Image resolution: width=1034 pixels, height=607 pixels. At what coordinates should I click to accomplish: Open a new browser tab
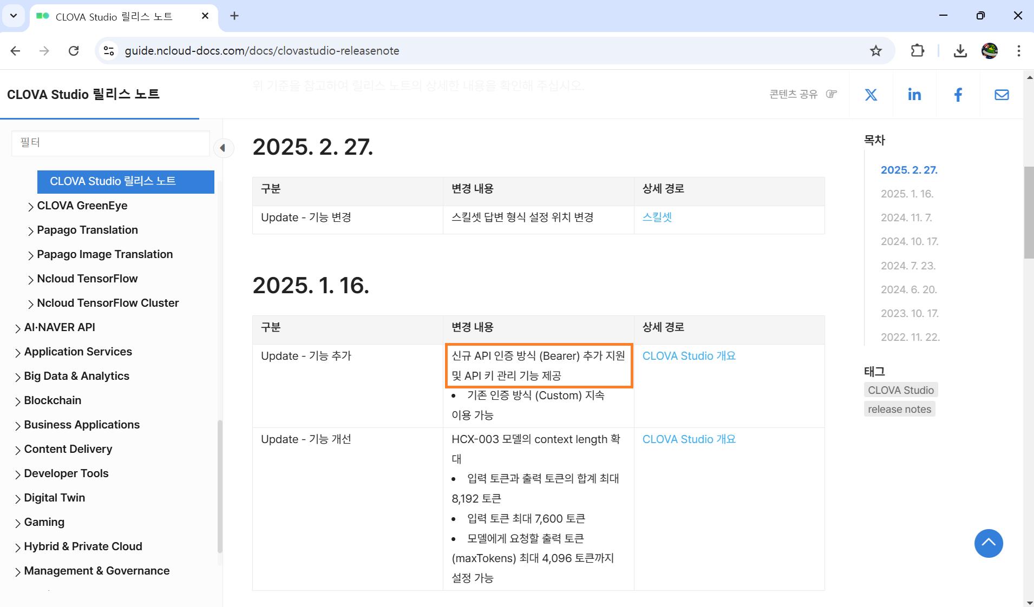coord(234,16)
